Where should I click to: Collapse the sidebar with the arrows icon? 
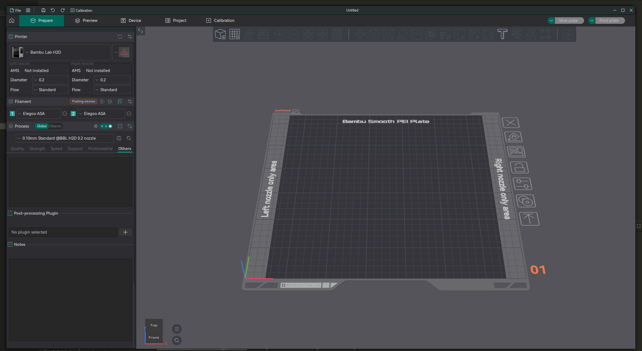[x=140, y=31]
